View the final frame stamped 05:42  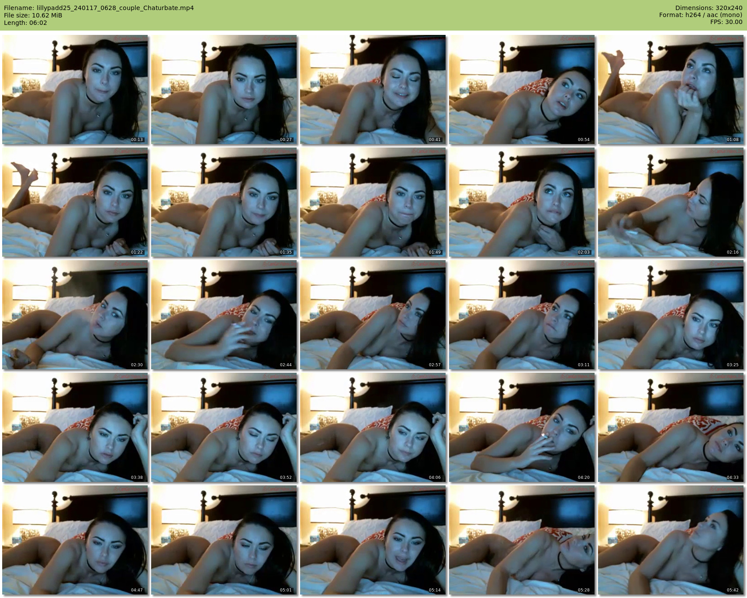point(671,540)
